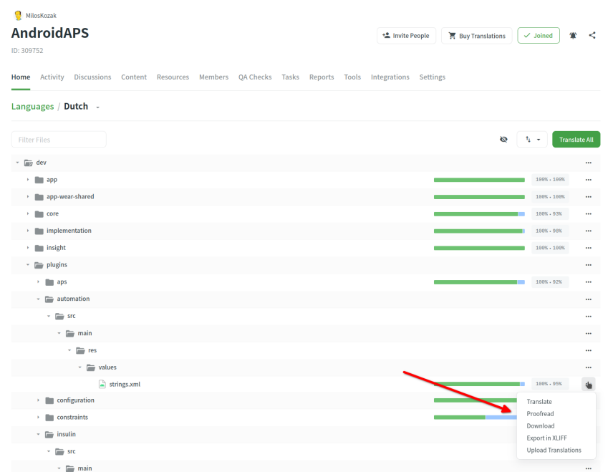Open the Settings tab

point(433,77)
